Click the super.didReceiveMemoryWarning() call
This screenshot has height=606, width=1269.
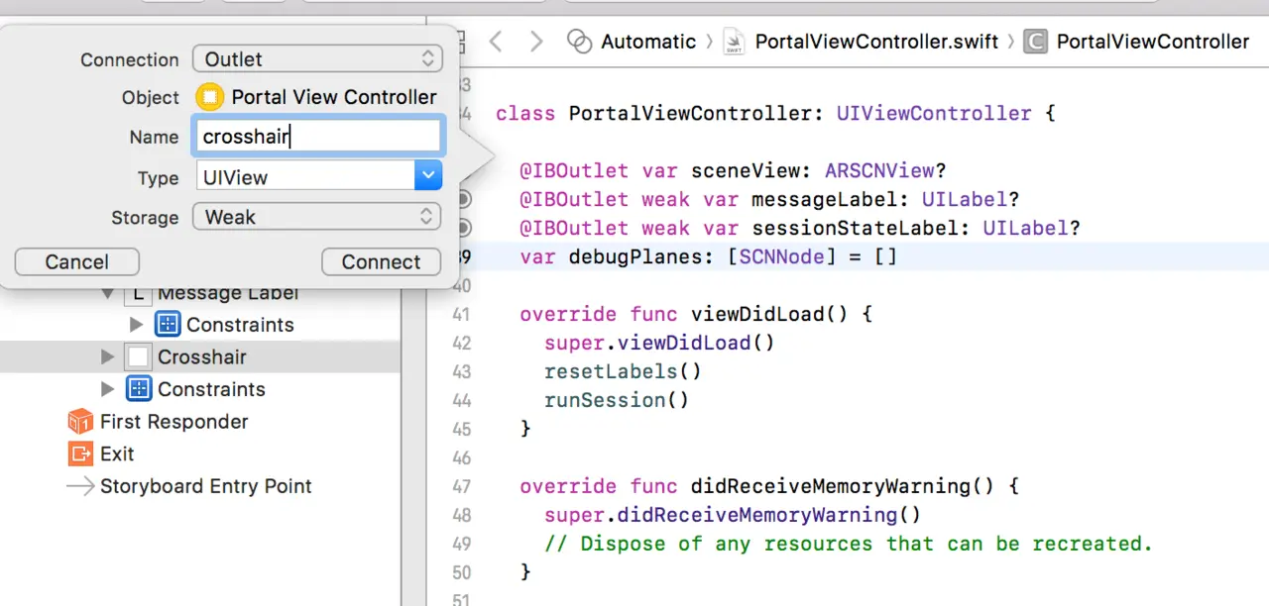point(733,515)
